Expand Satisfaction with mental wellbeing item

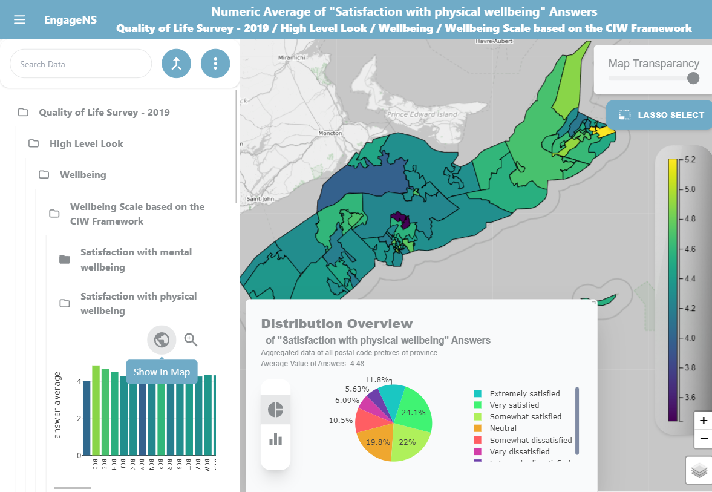(x=136, y=260)
